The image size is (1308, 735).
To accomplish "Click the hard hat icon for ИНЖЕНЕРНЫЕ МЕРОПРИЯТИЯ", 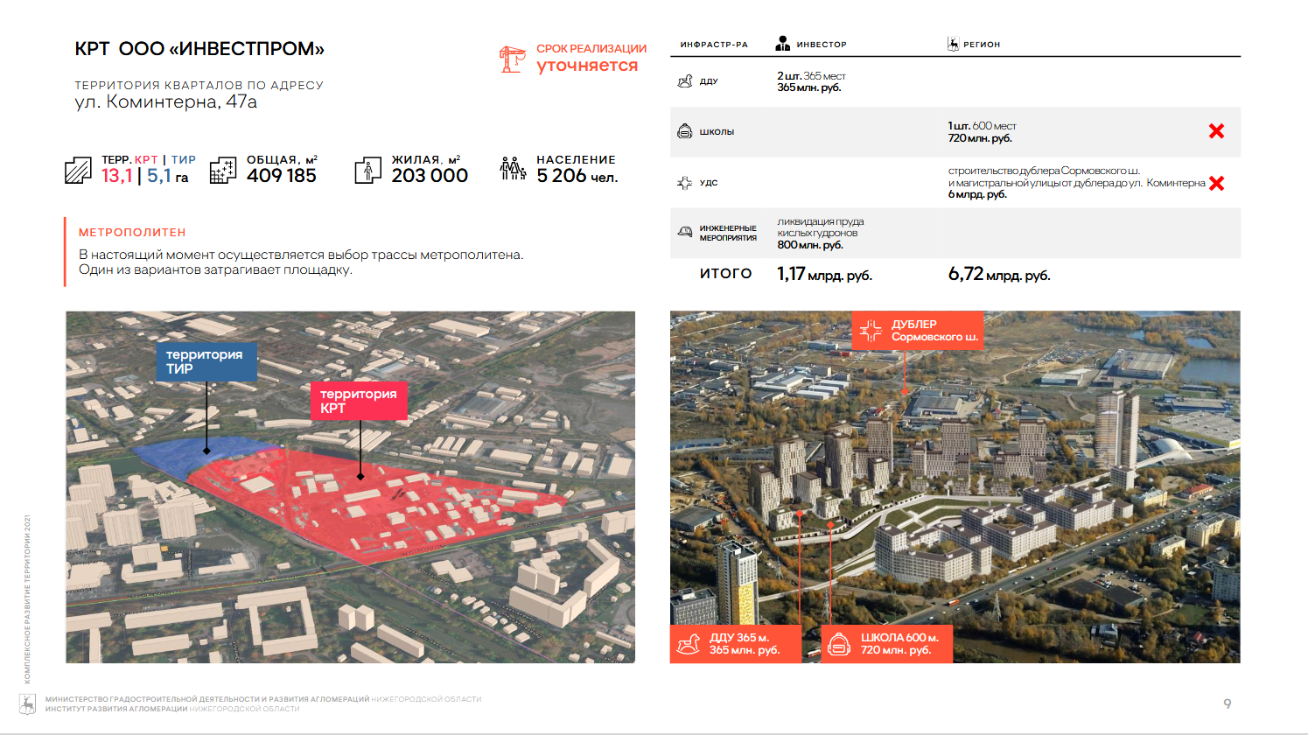I will [685, 232].
